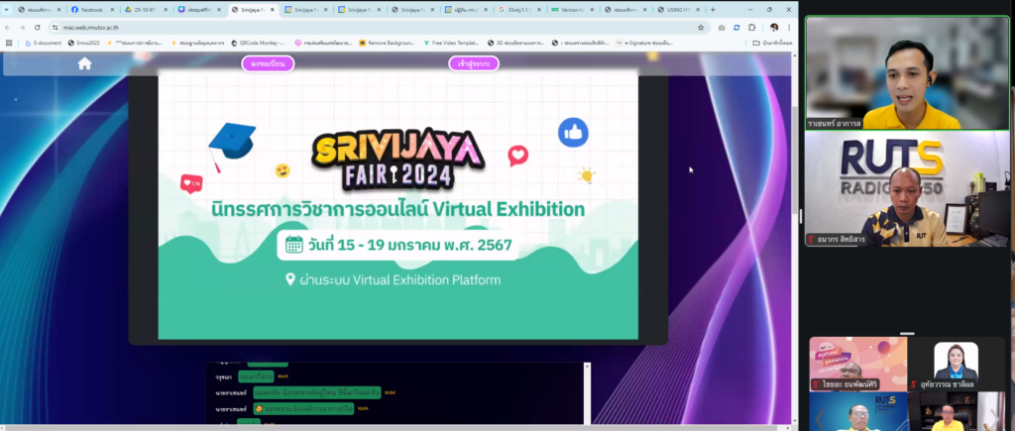Switch to the 25-10-67 Drive tab

[145, 10]
